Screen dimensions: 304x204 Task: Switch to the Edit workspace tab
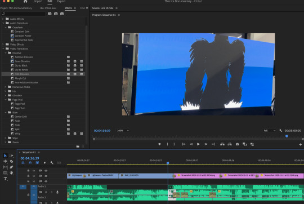(50, 1)
